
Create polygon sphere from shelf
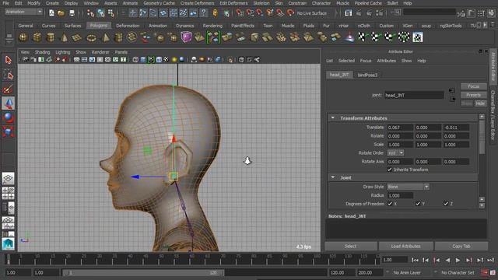(23, 37)
